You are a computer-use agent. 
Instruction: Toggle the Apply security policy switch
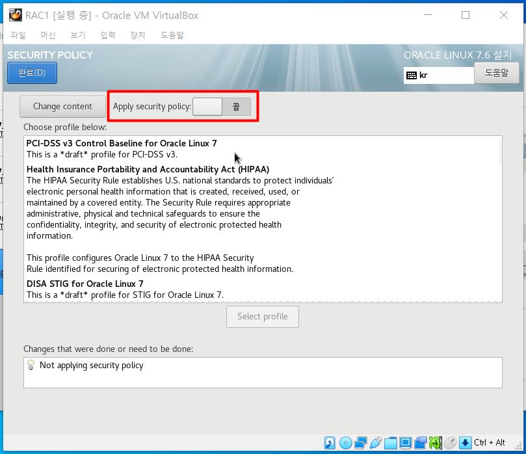pos(222,107)
